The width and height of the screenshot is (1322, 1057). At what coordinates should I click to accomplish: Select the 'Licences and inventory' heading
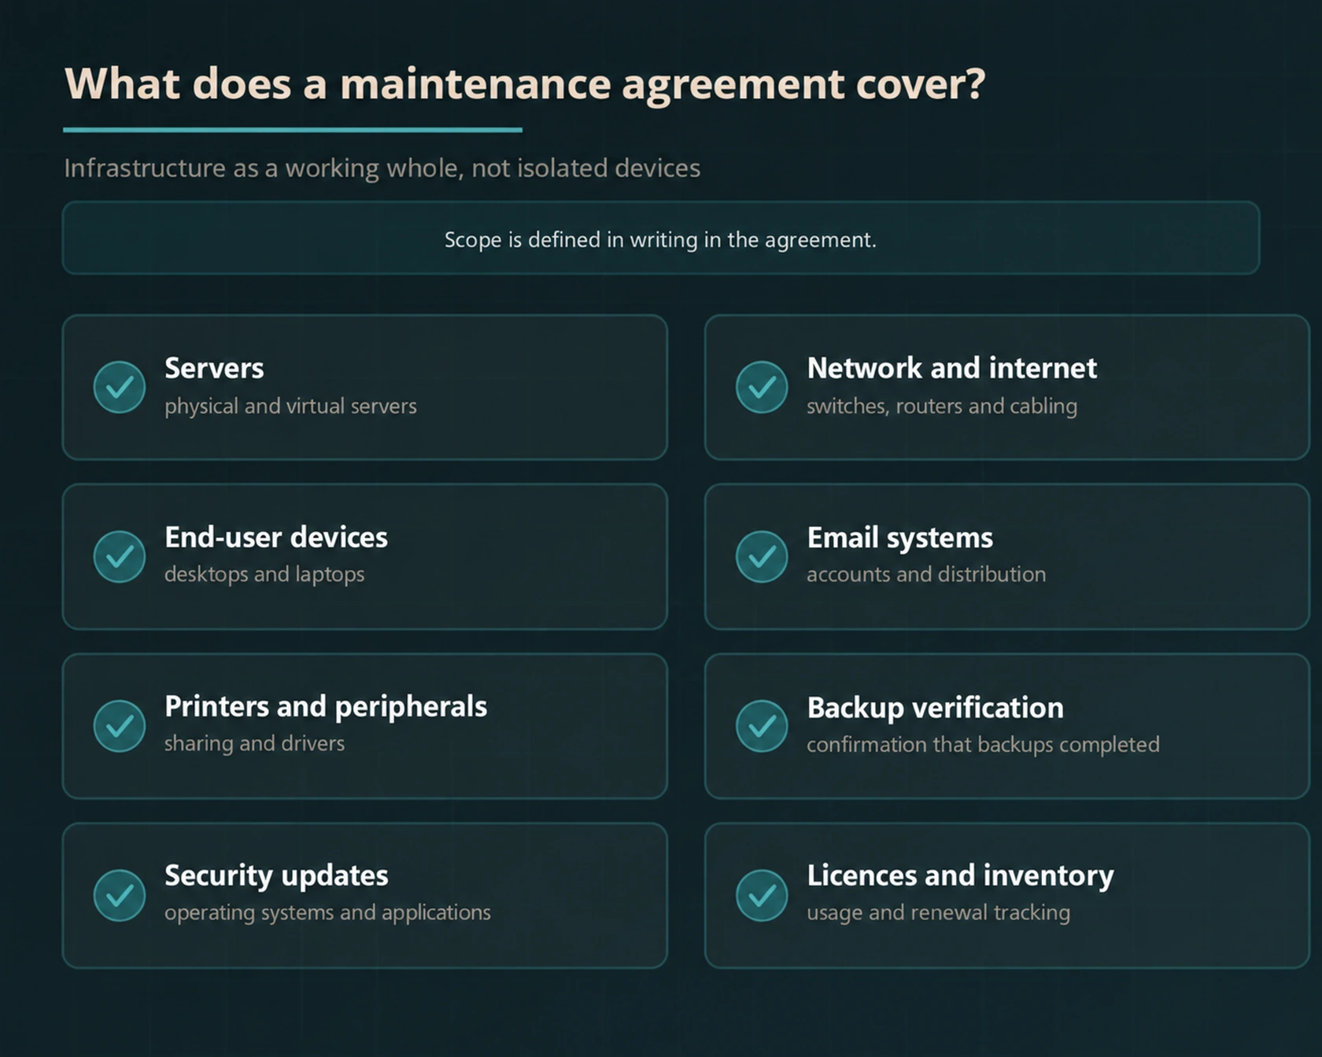pos(960,876)
